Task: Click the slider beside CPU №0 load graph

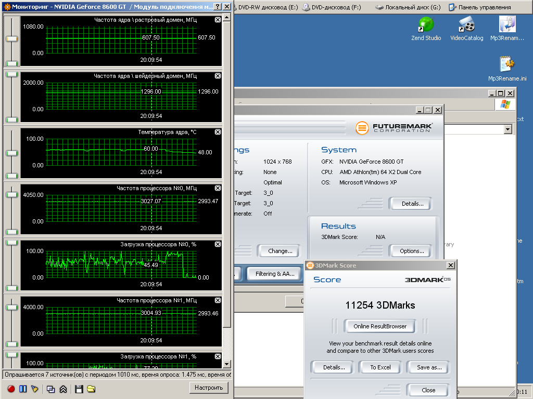Action: pyautogui.click(x=12, y=243)
